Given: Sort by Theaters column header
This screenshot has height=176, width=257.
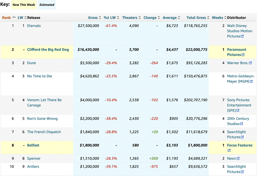Looking at the screenshot, I should (x=131, y=18).
